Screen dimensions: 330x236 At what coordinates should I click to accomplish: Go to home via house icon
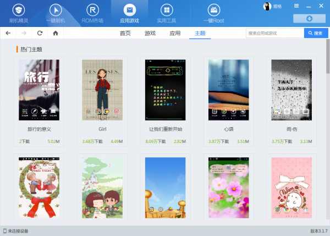tap(56, 33)
